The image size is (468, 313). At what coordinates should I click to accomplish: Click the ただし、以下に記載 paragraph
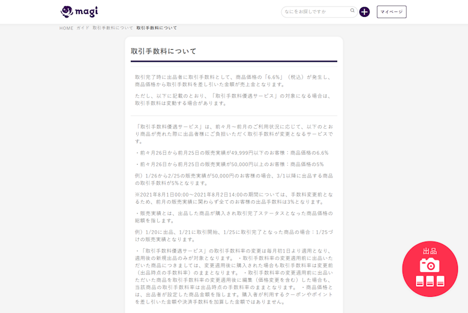233,99
